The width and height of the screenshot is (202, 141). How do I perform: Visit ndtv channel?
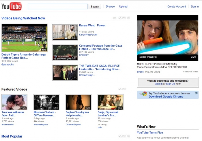[100, 127]
